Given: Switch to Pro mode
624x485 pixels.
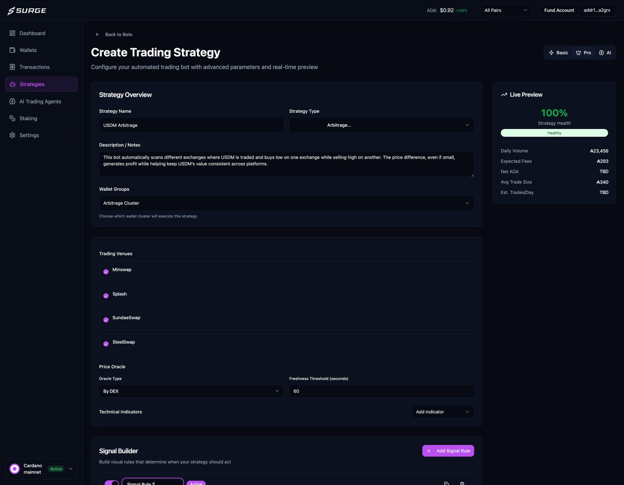Looking at the screenshot, I should pos(583,53).
